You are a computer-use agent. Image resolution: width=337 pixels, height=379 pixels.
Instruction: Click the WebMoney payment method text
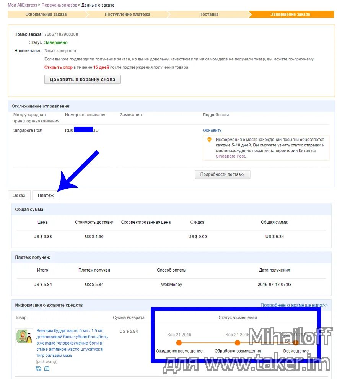click(171, 285)
